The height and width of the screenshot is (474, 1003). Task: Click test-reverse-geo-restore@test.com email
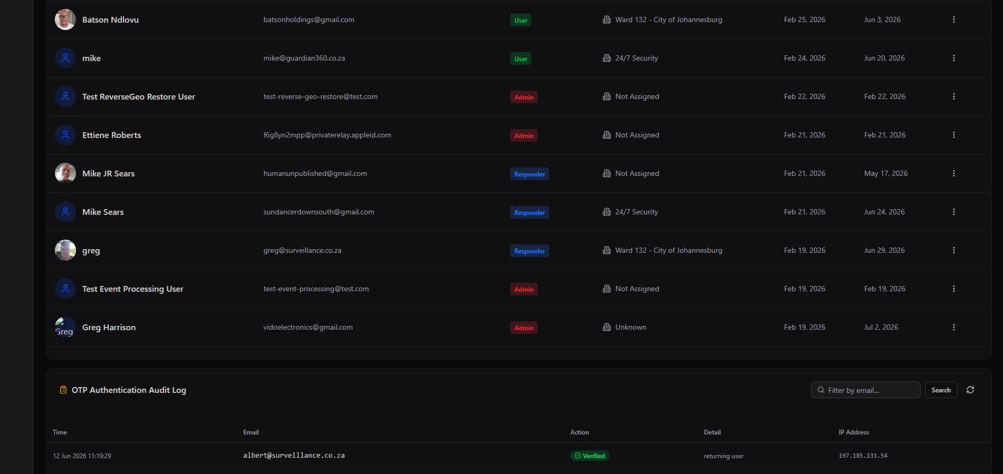coord(320,96)
